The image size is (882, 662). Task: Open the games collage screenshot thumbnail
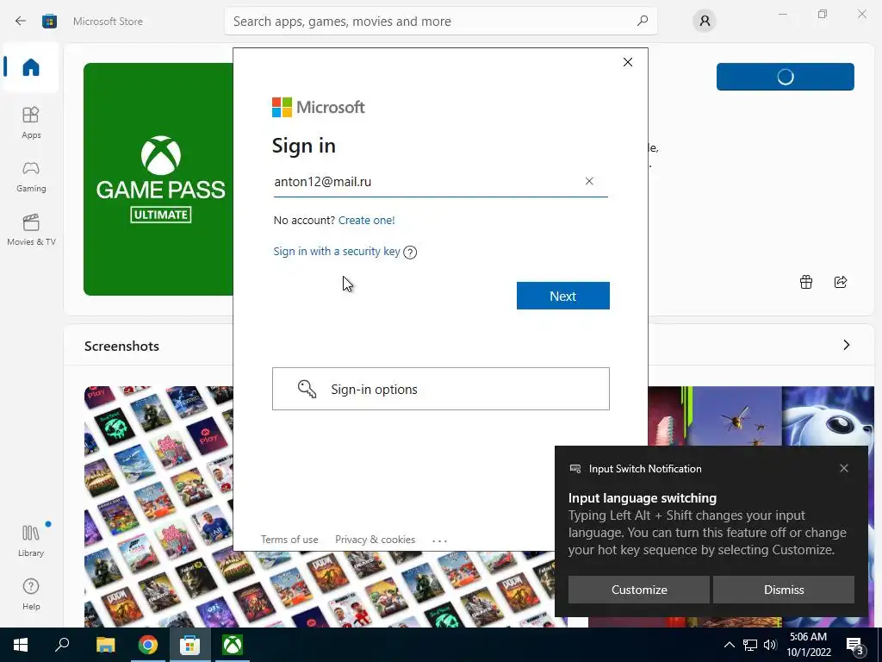[158, 507]
